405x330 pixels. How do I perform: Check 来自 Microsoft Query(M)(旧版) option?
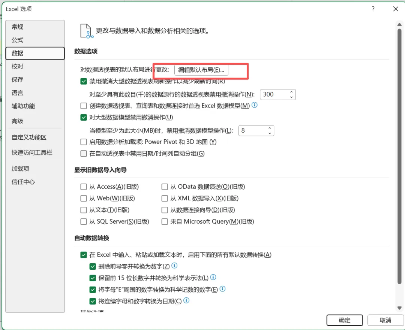(x=165, y=221)
